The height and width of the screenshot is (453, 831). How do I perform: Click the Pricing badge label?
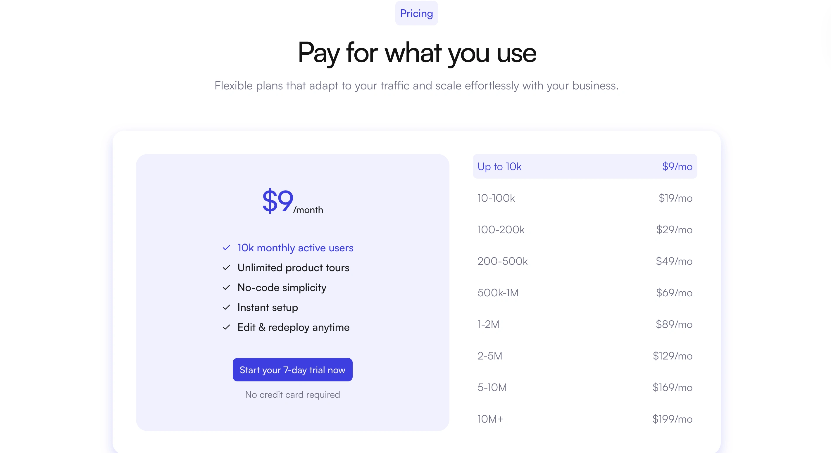[x=416, y=13]
